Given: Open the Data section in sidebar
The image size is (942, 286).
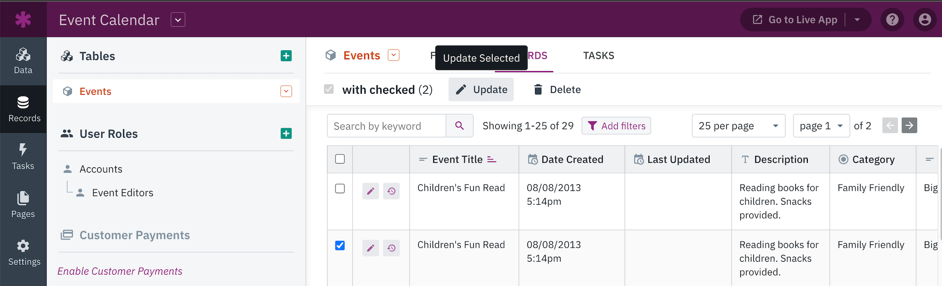Looking at the screenshot, I should click(x=23, y=61).
